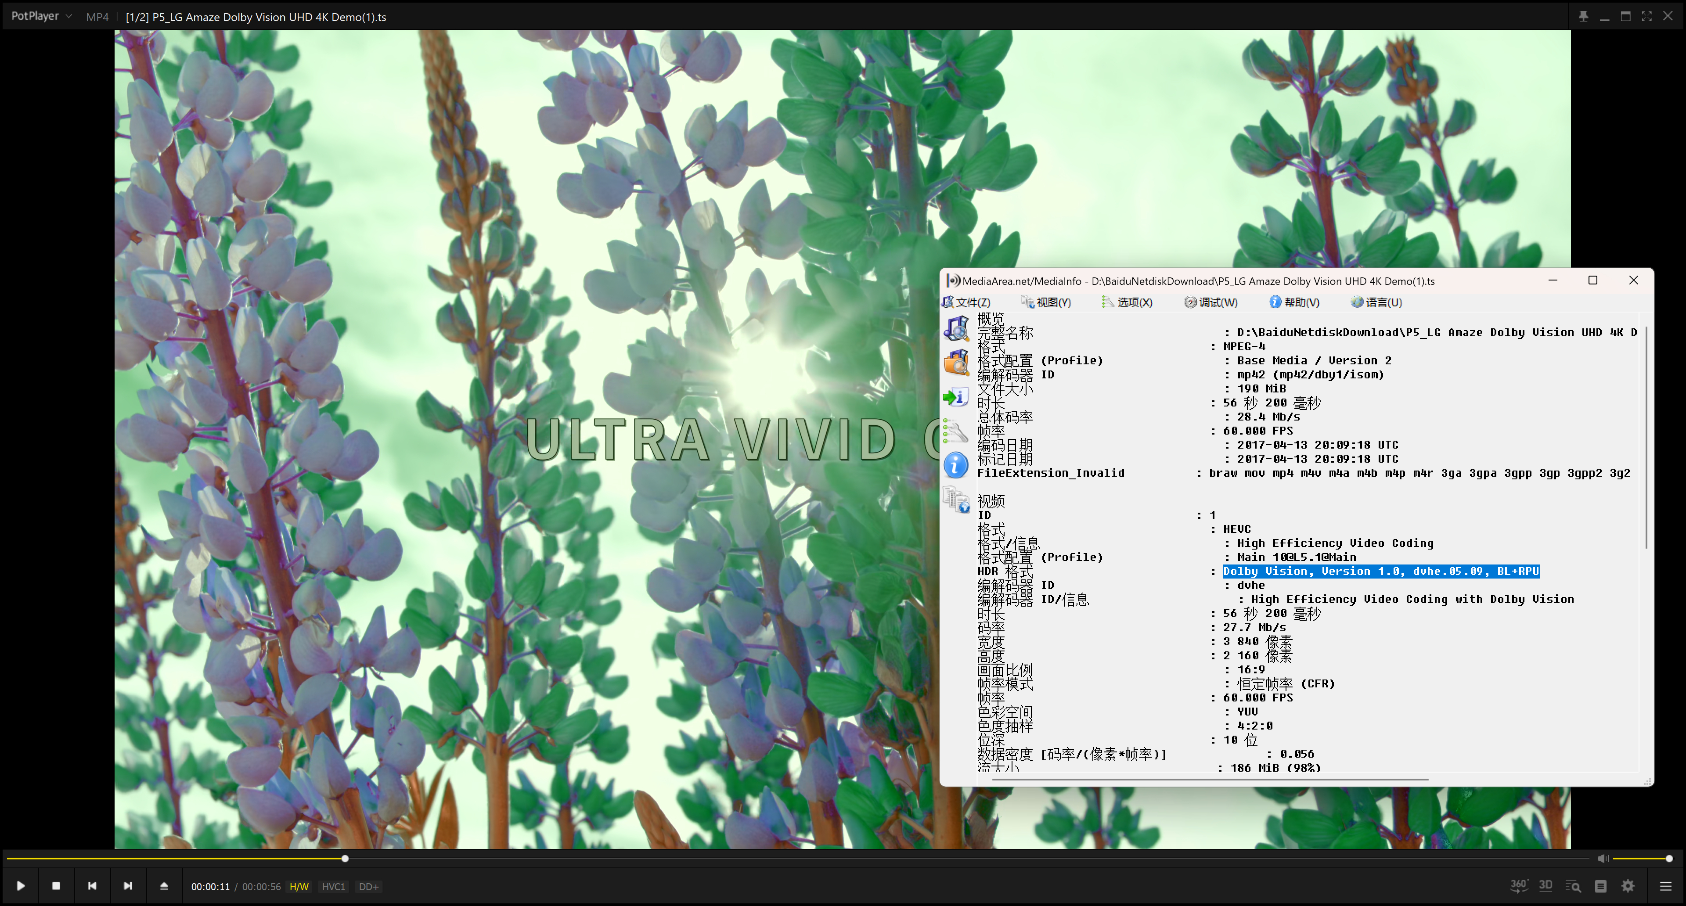Click MediaInfo export icon with green arrow
Screen dimensions: 1686x906
click(x=956, y=396)
